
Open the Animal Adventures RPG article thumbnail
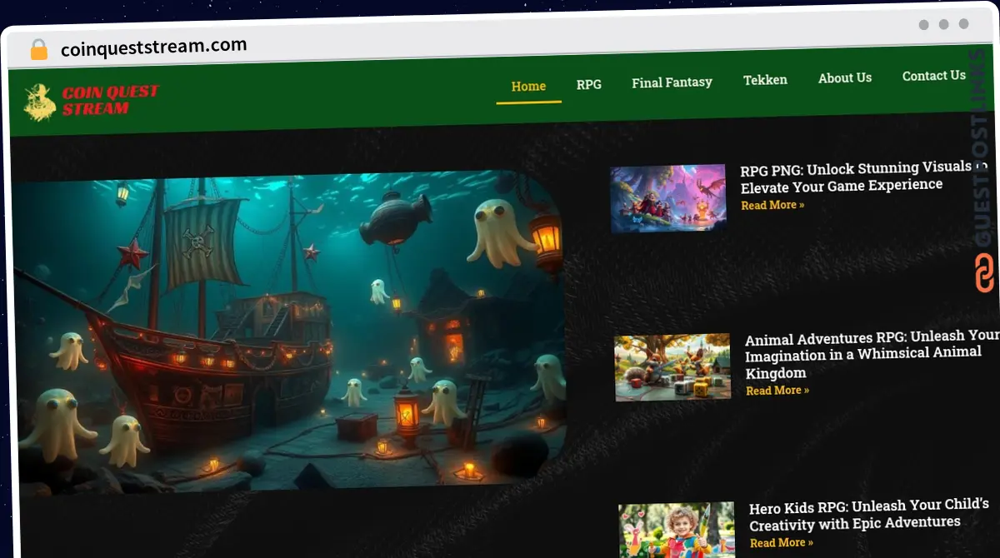[672, 367]
